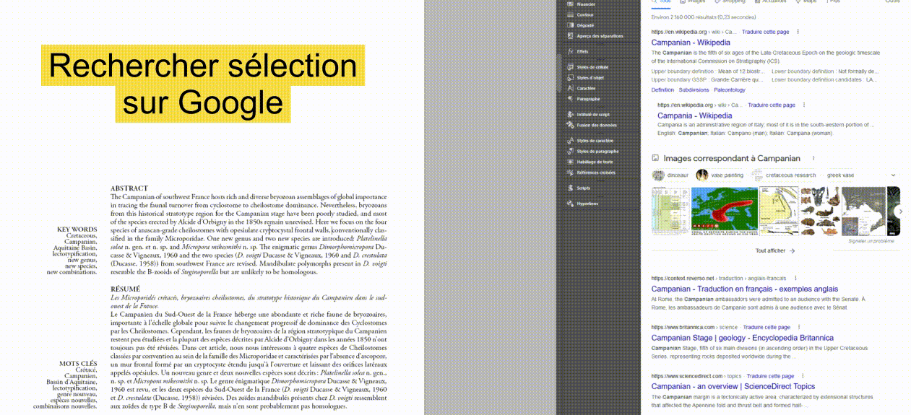Expand image filter chips with chevron
The image size is (911, 415).
point(893,175)
